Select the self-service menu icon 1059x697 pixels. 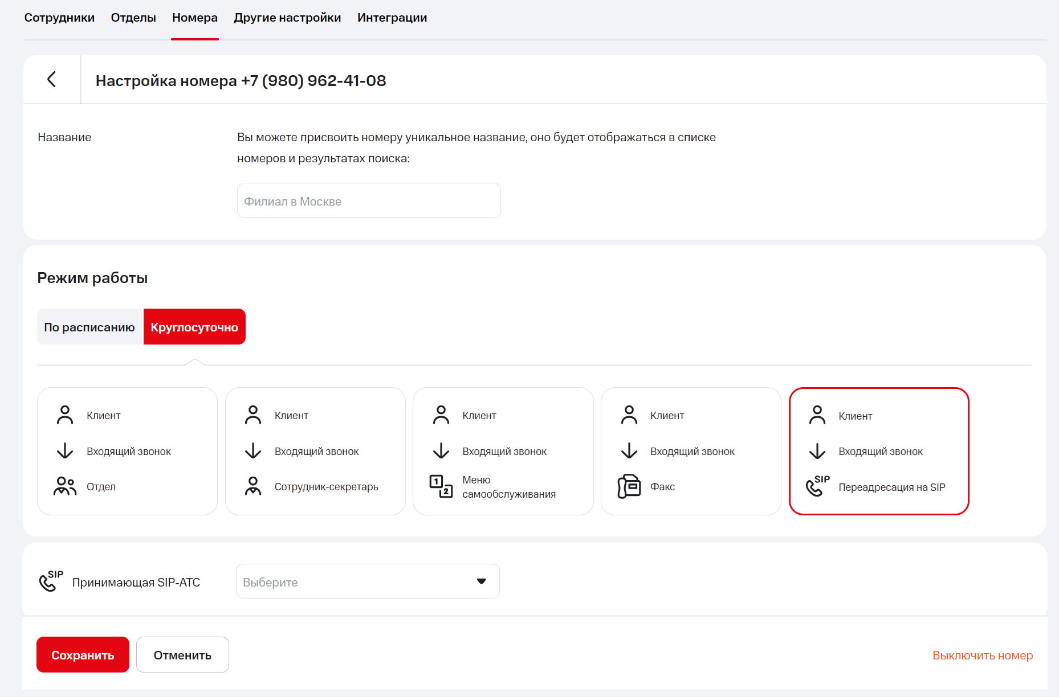coord(441,486)
